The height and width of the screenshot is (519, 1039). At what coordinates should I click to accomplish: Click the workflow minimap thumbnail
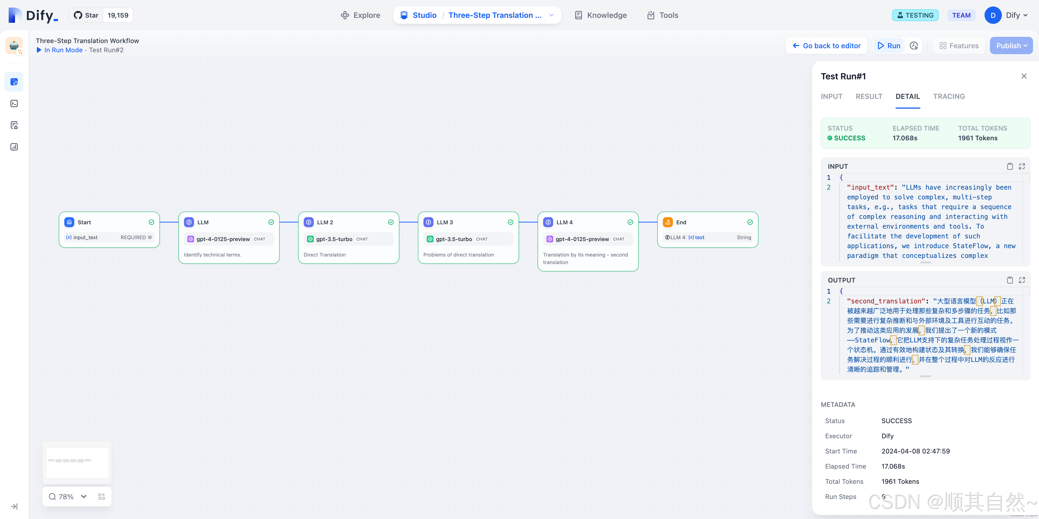[x=77, y=462]
